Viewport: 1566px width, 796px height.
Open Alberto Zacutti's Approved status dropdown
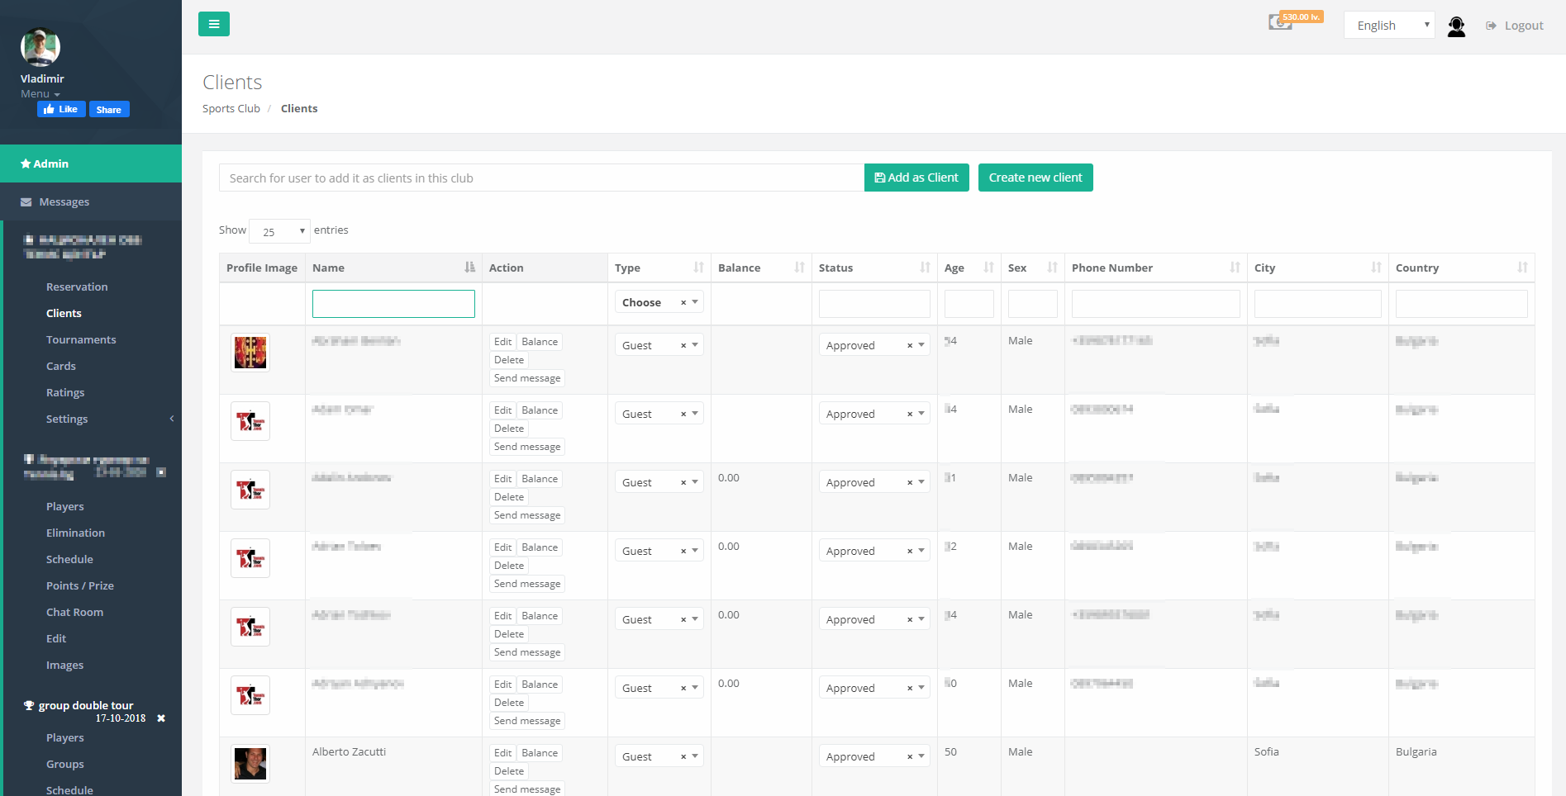[x=873, y=756]
